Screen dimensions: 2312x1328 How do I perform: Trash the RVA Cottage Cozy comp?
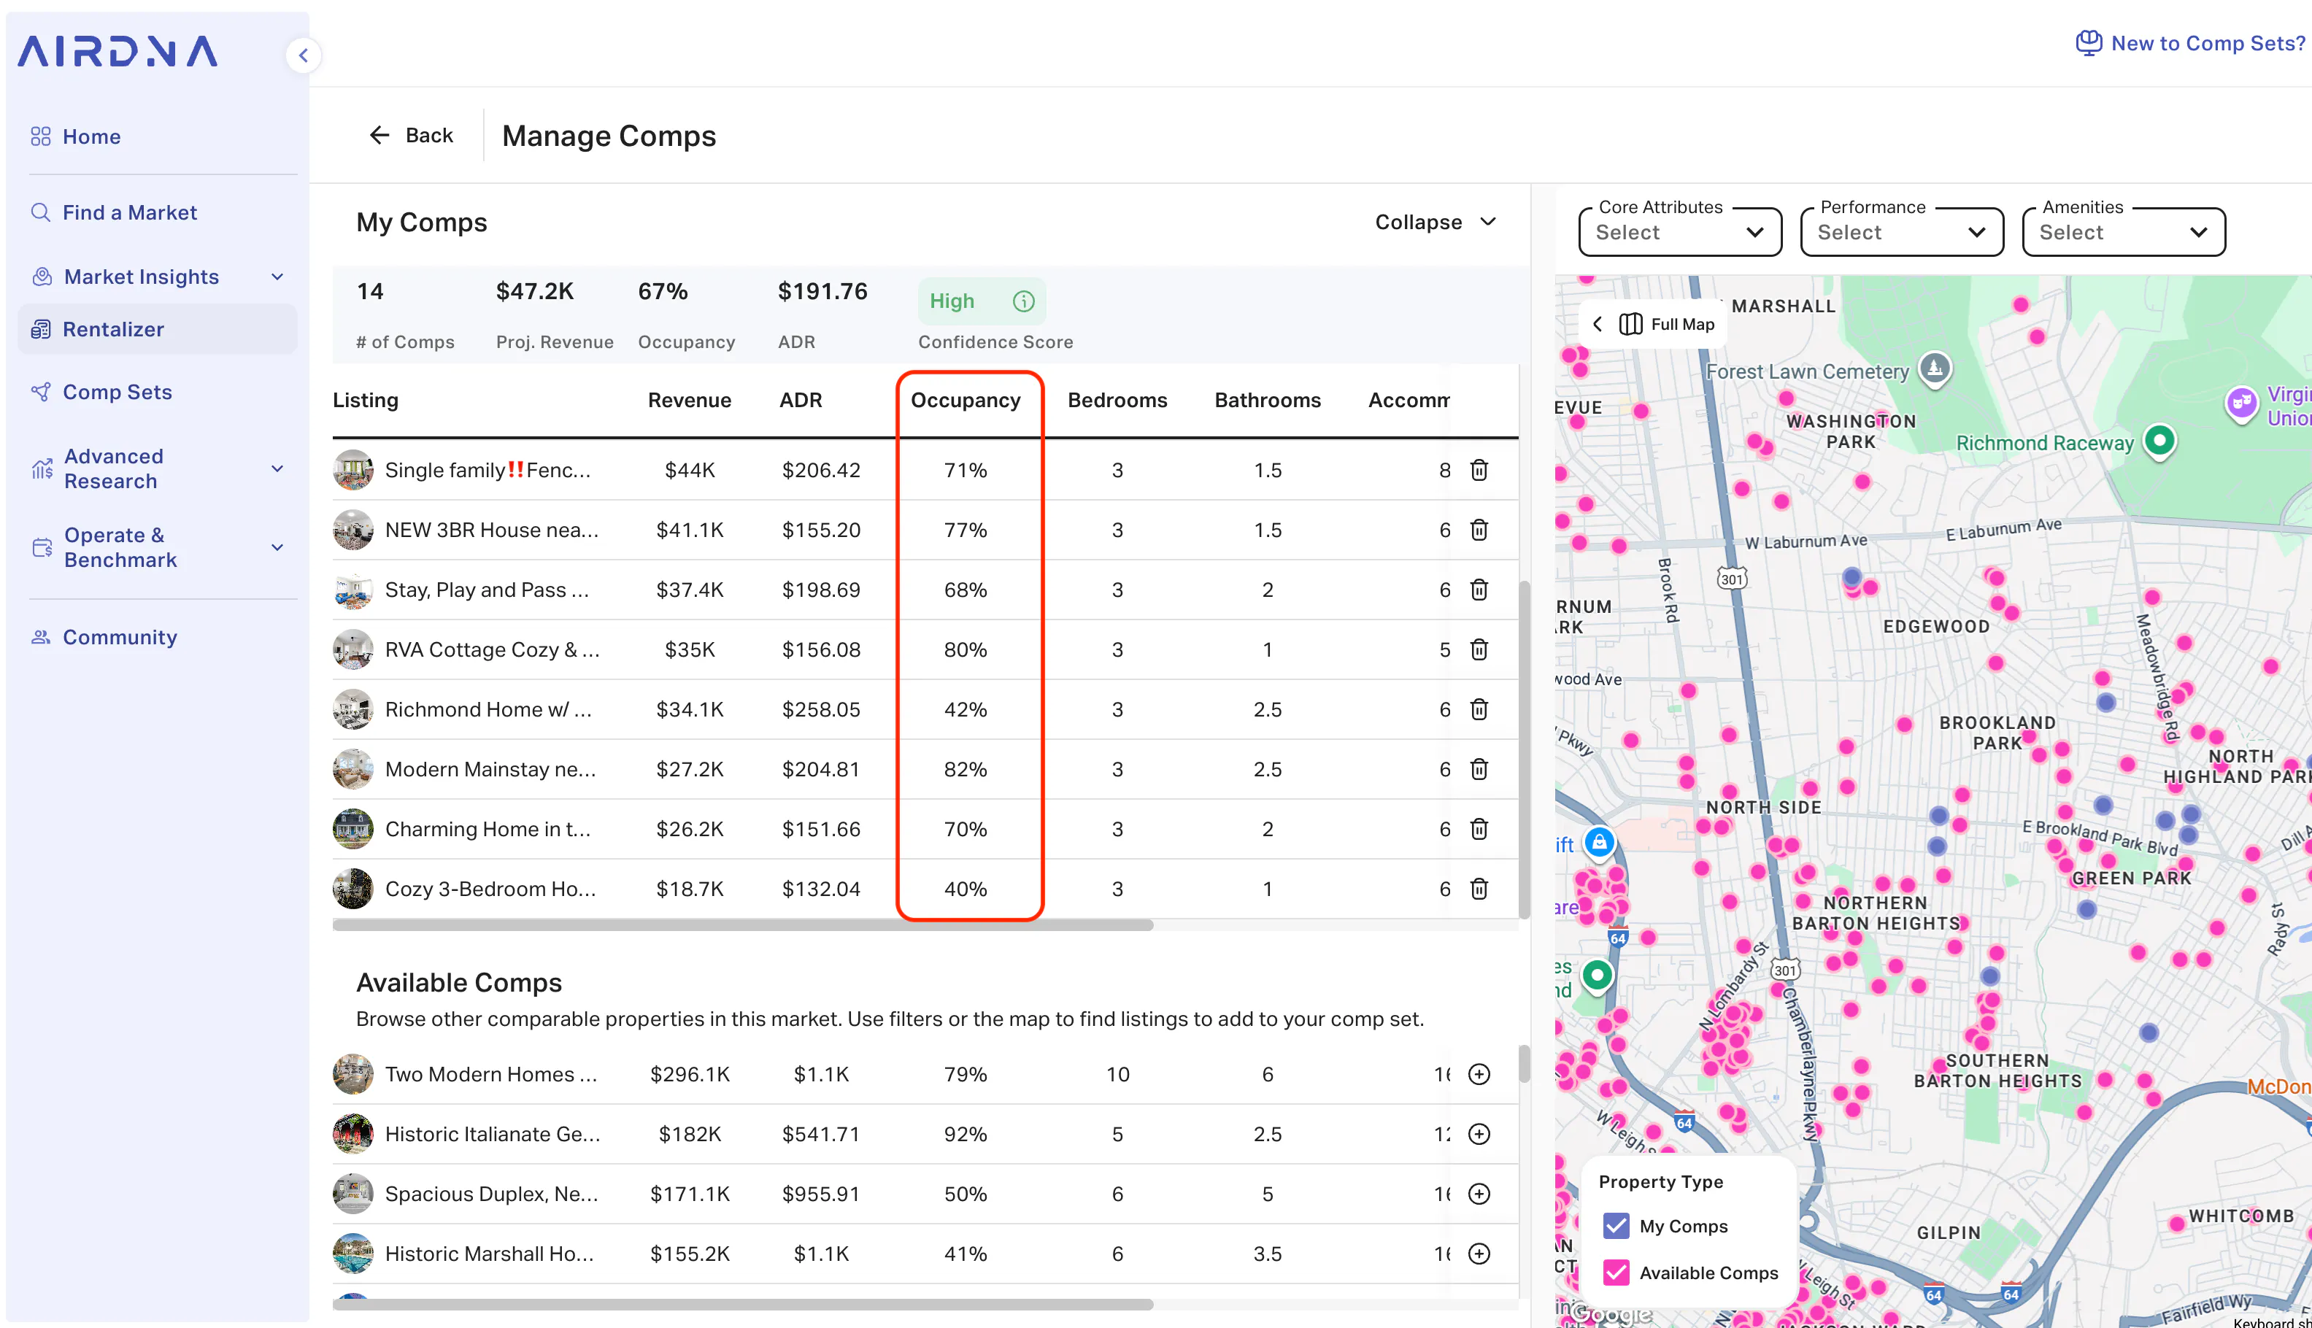click(1479, 649)
